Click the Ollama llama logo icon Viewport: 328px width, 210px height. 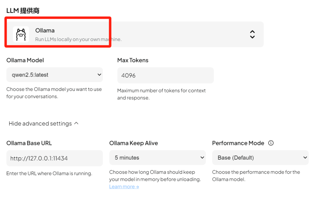click(21, 35)
